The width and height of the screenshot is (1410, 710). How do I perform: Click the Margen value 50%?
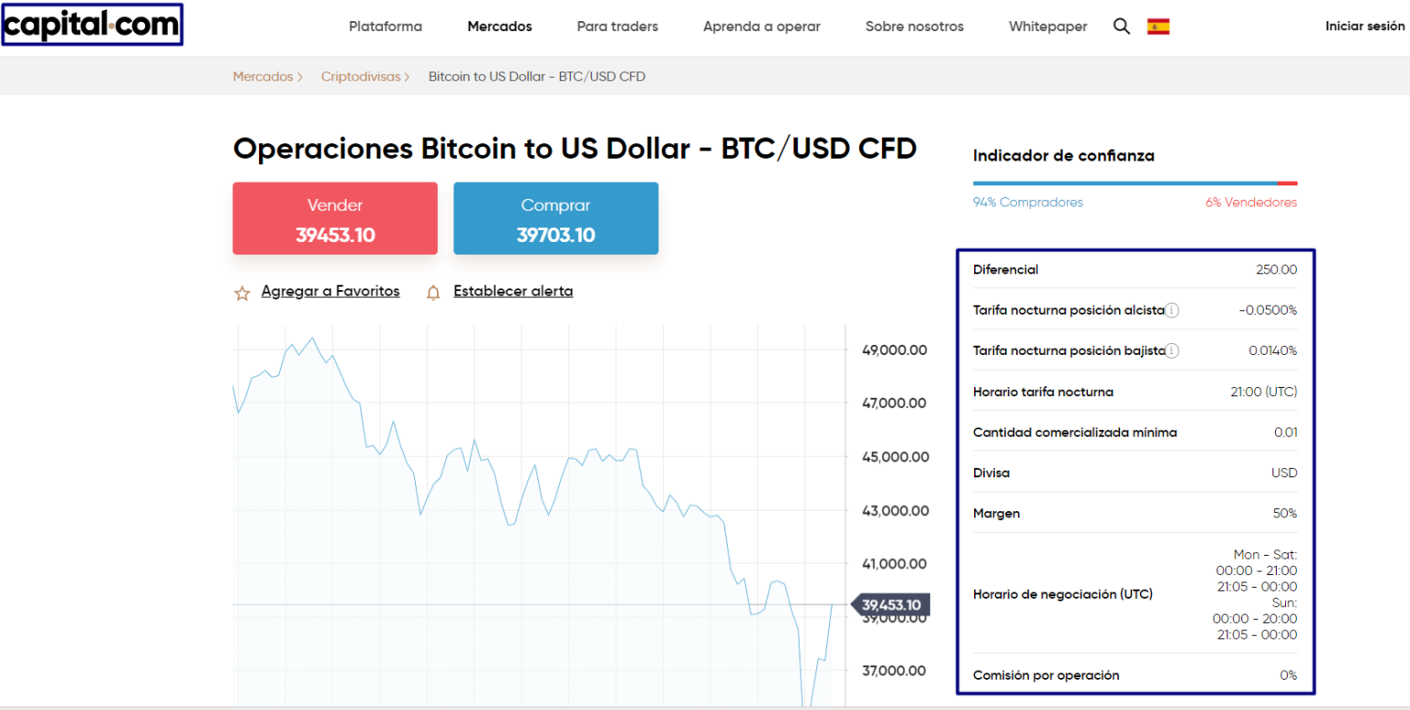point(1285,514)
